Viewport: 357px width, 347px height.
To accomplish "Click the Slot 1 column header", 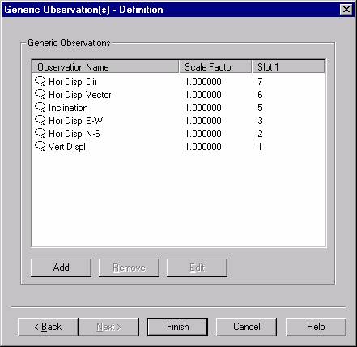I will pos(288,66).
